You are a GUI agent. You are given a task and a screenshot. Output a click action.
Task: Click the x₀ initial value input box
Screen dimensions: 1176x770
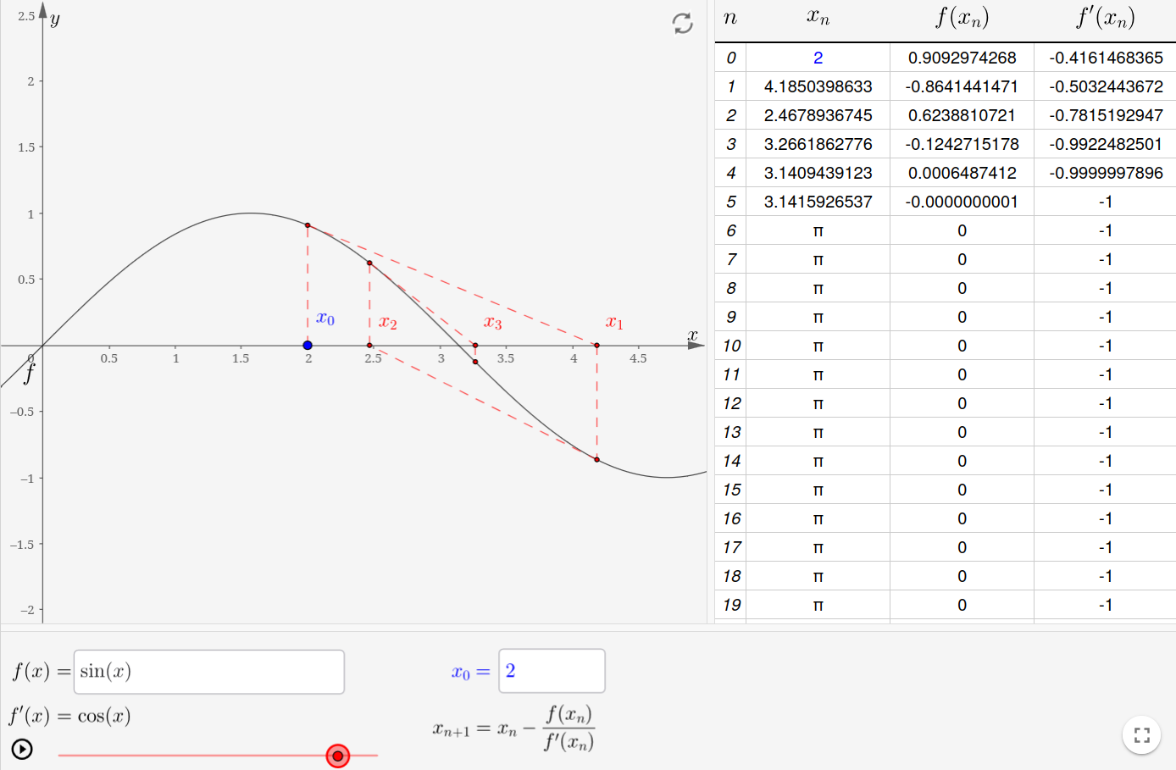tap(551, 671)
